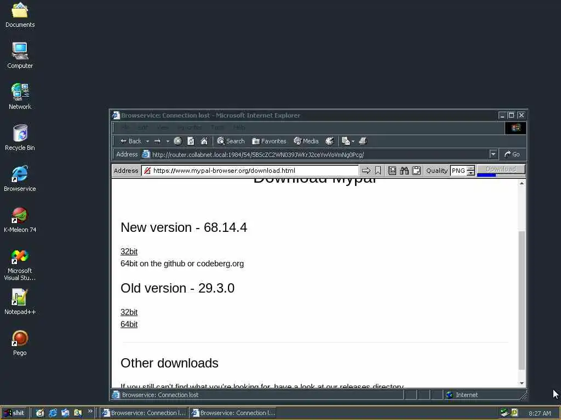This screenshot has height=420, width=561.
Task: Print the page with the printer icon
Action: point(363,141)
